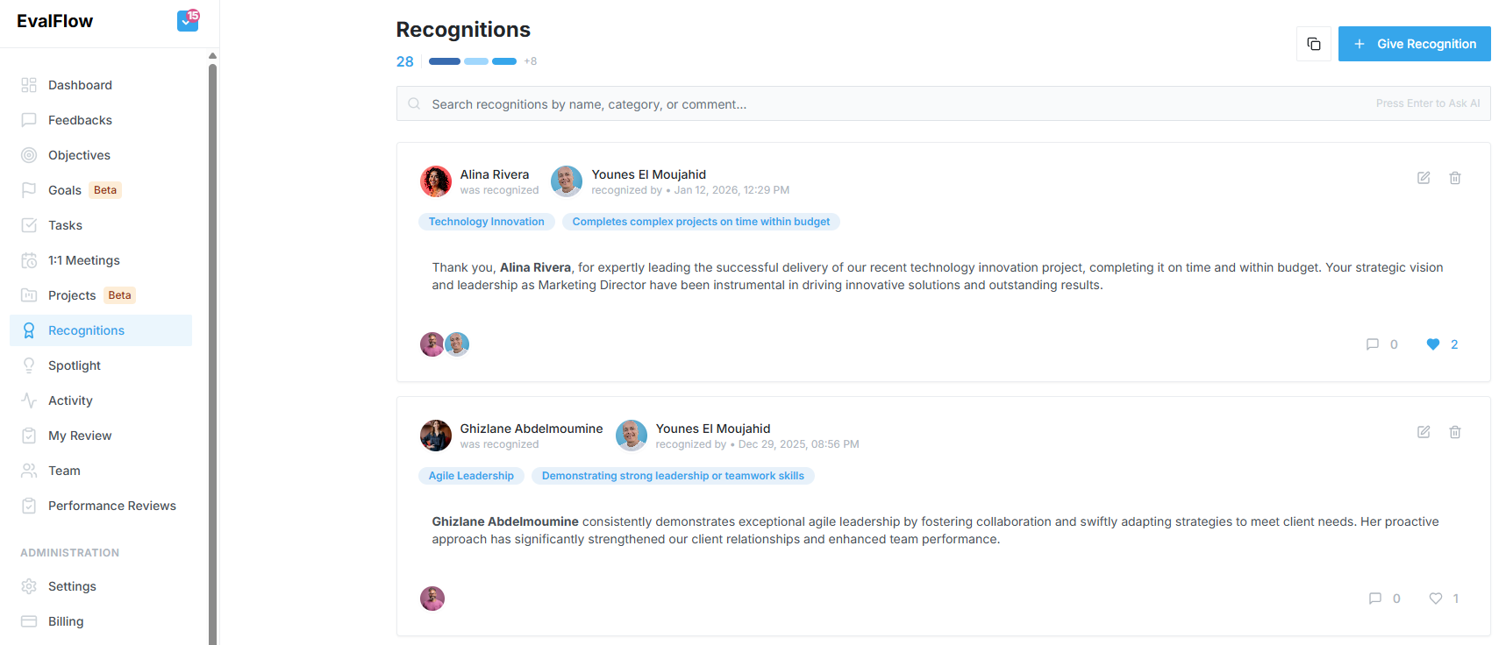Delete the Ghizlane Abdelmoumine recognition
1506x645 pixels.
tap(1455, 432)
